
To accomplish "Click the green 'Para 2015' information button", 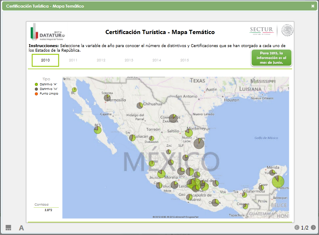I will pyautogui.click(x=271, y=58).
